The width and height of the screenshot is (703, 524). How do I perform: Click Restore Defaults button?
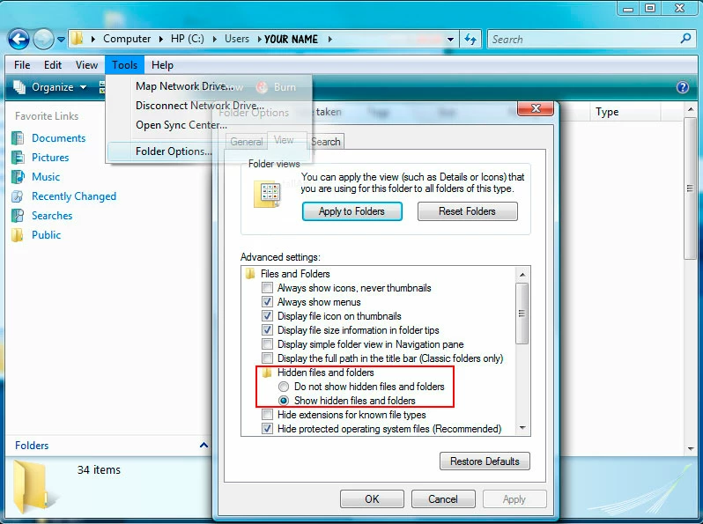[x=485, y=461]
